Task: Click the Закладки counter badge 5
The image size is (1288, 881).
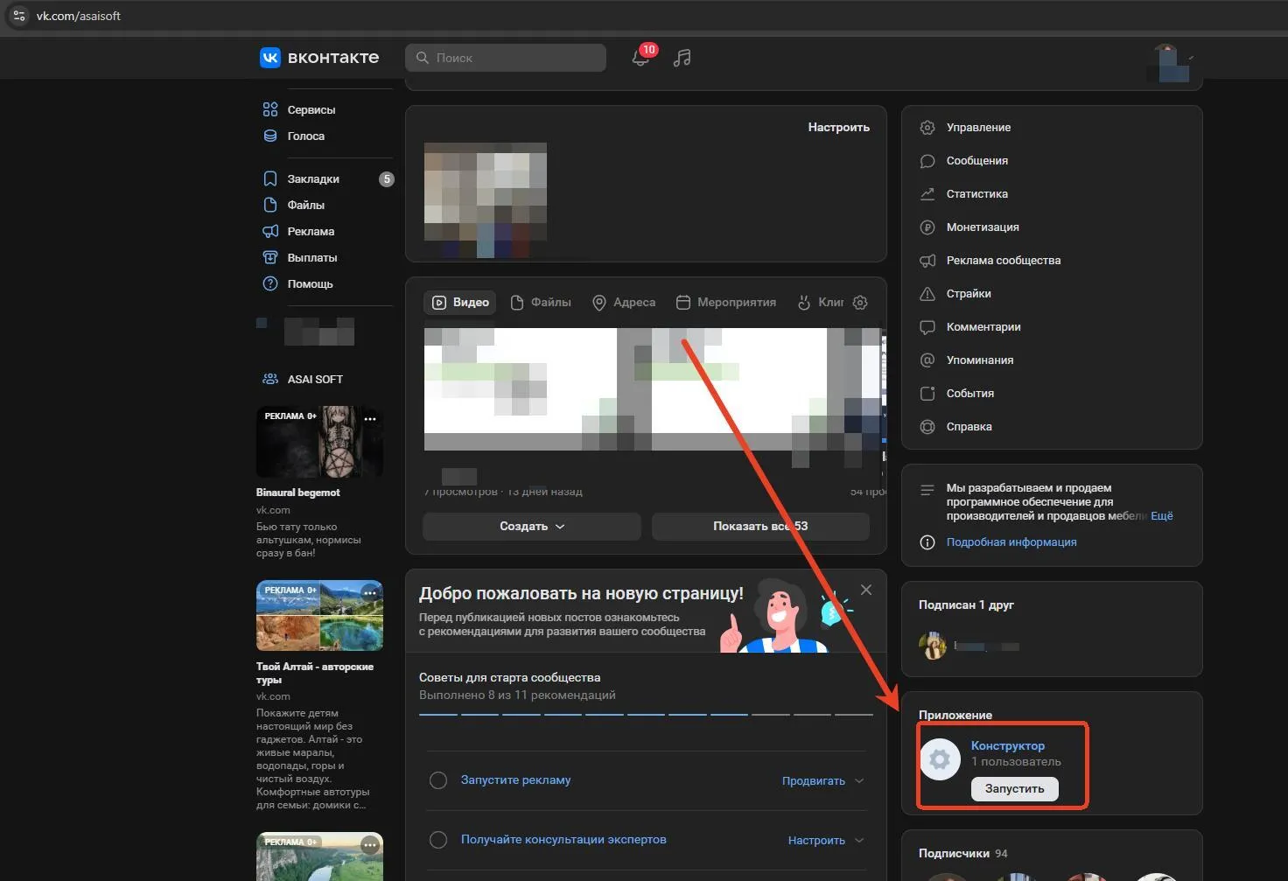Action: (x=387, y=178)
